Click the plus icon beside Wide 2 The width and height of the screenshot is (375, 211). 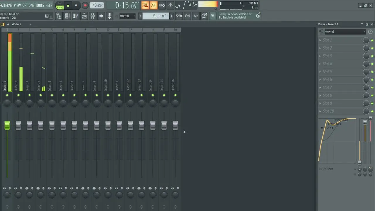8,24
